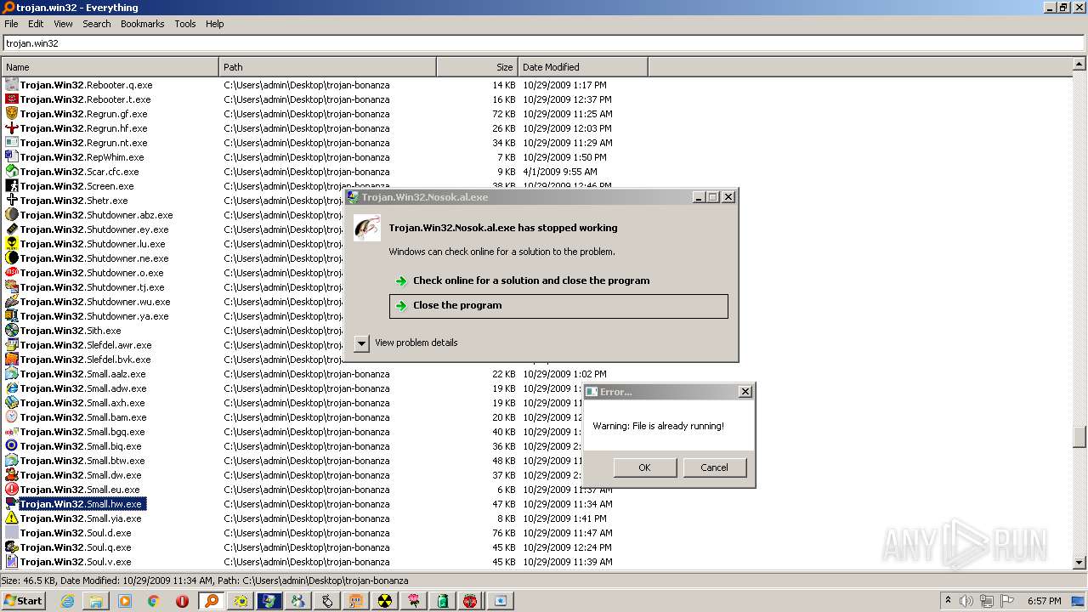Open the Tools menu

tap(185, 24)
